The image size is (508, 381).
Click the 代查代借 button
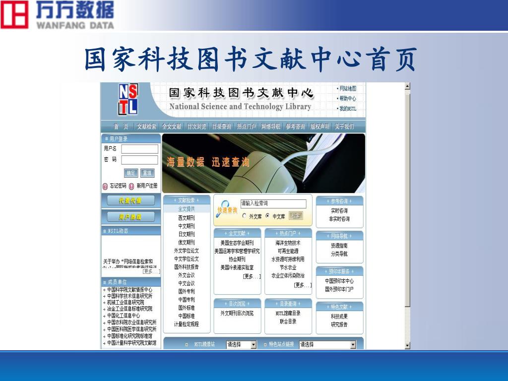click(130, 201)
